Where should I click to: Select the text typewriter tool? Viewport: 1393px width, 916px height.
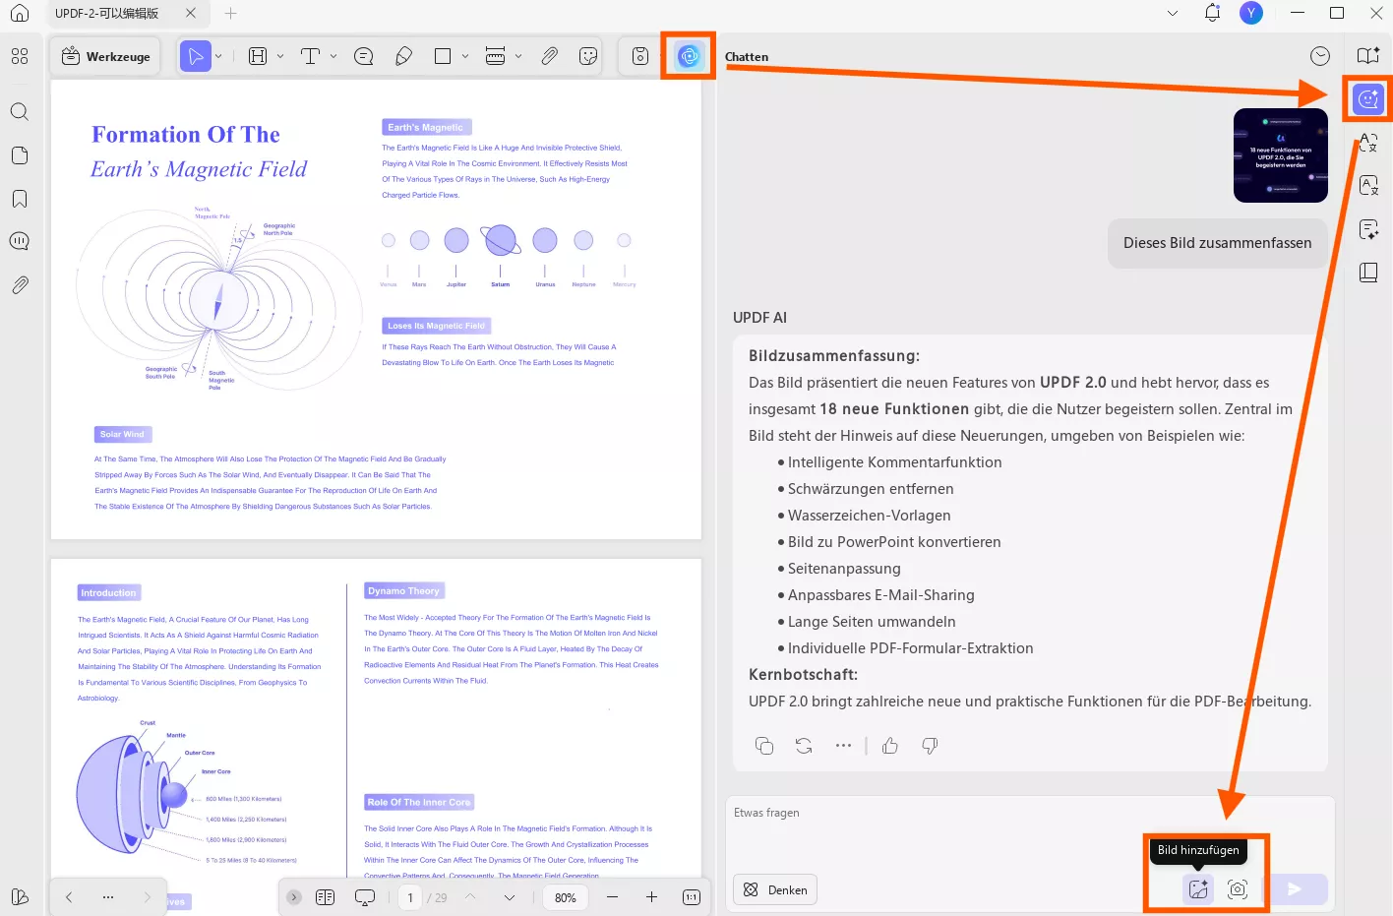tap(311, 56)
